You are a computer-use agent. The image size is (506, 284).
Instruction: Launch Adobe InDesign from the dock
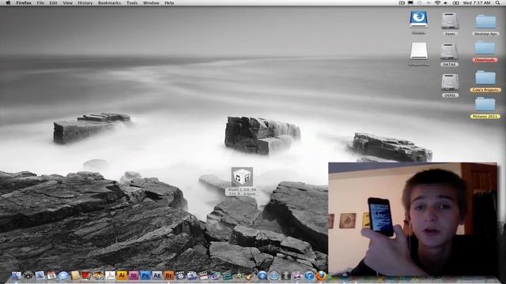click(x=134, y=275)
